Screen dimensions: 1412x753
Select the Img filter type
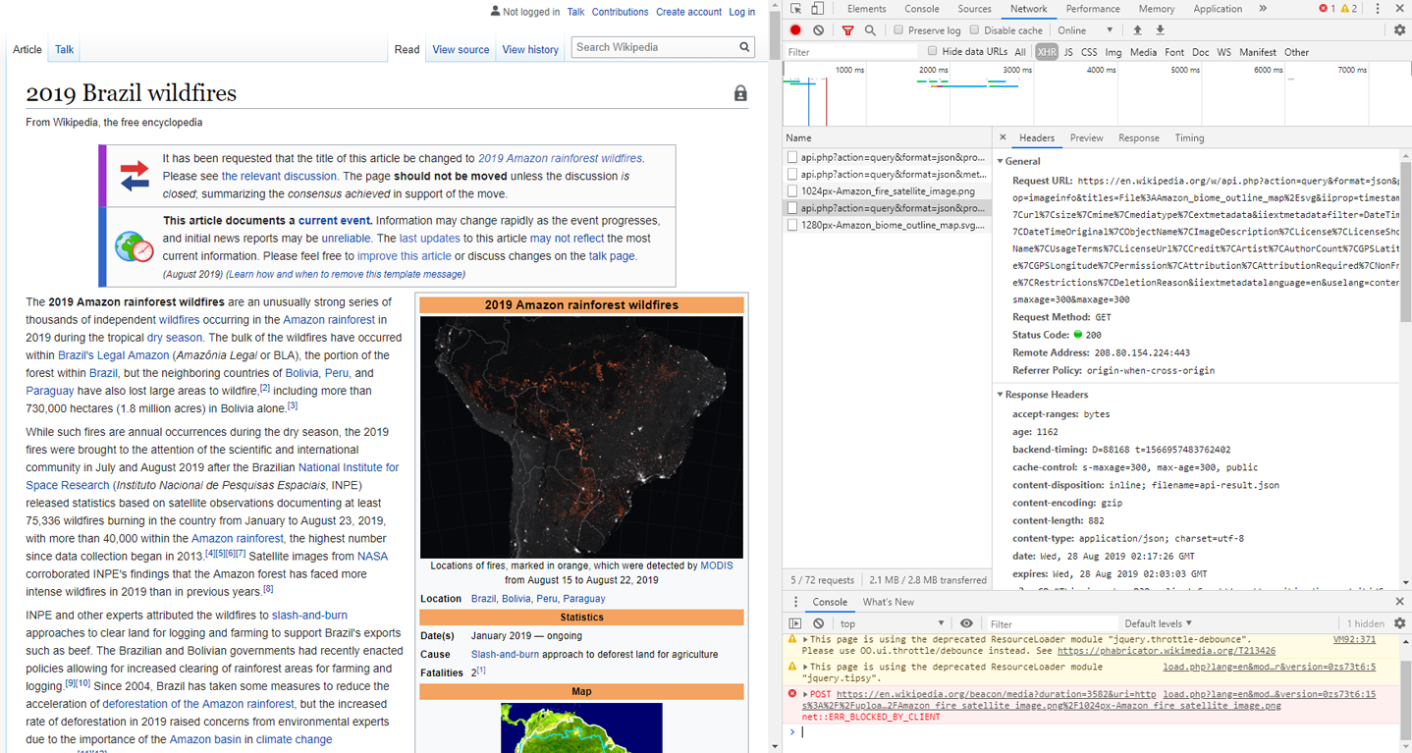[x=1113, y=52]
